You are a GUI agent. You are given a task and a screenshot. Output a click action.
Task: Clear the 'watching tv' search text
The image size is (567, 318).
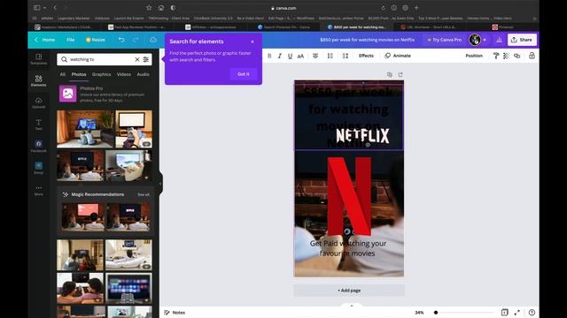tap(137, 59)
